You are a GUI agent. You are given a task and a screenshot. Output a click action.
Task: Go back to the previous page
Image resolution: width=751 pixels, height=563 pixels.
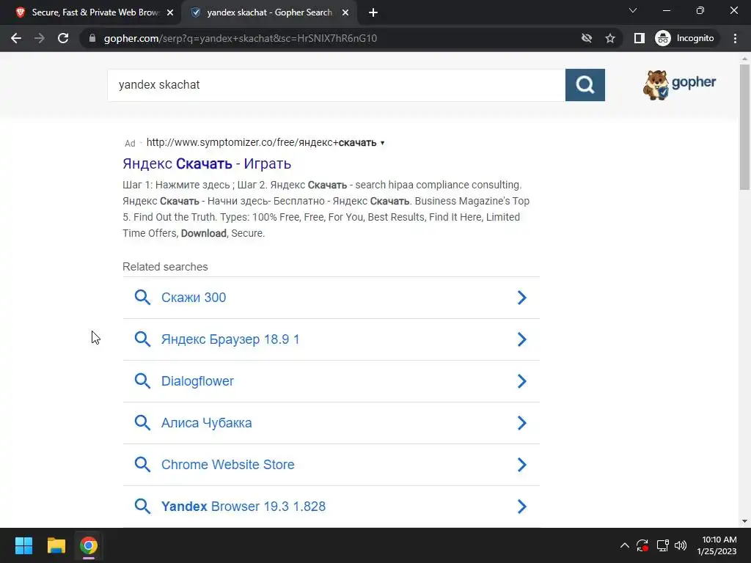[16, 38]
